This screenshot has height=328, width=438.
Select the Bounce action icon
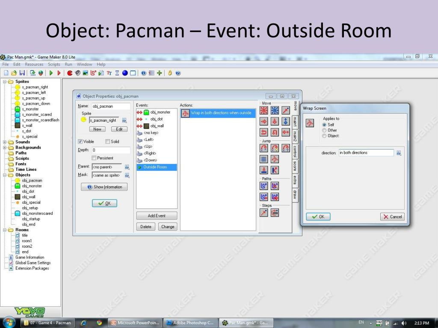[275, 170]
